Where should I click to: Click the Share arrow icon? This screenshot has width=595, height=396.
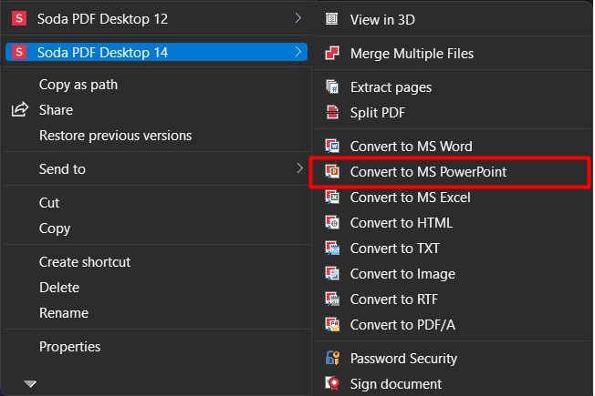pos(20,109)
